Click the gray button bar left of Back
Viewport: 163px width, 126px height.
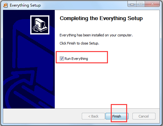42,116
